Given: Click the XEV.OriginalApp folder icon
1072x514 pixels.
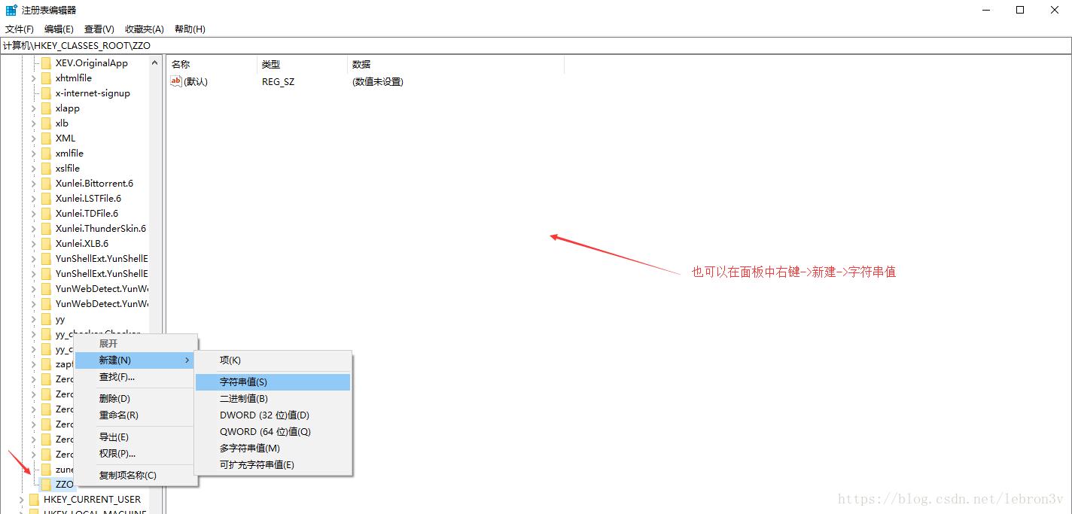Looking at the screenshot, I should pyautogui.click(x=47, y=62).
